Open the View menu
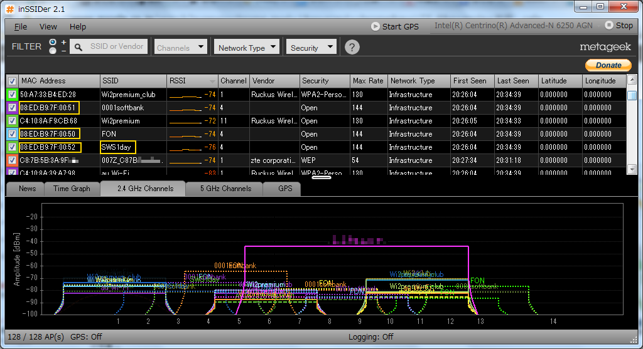The image size is (643, 349). pyautogui.click(x=48, y=26)
